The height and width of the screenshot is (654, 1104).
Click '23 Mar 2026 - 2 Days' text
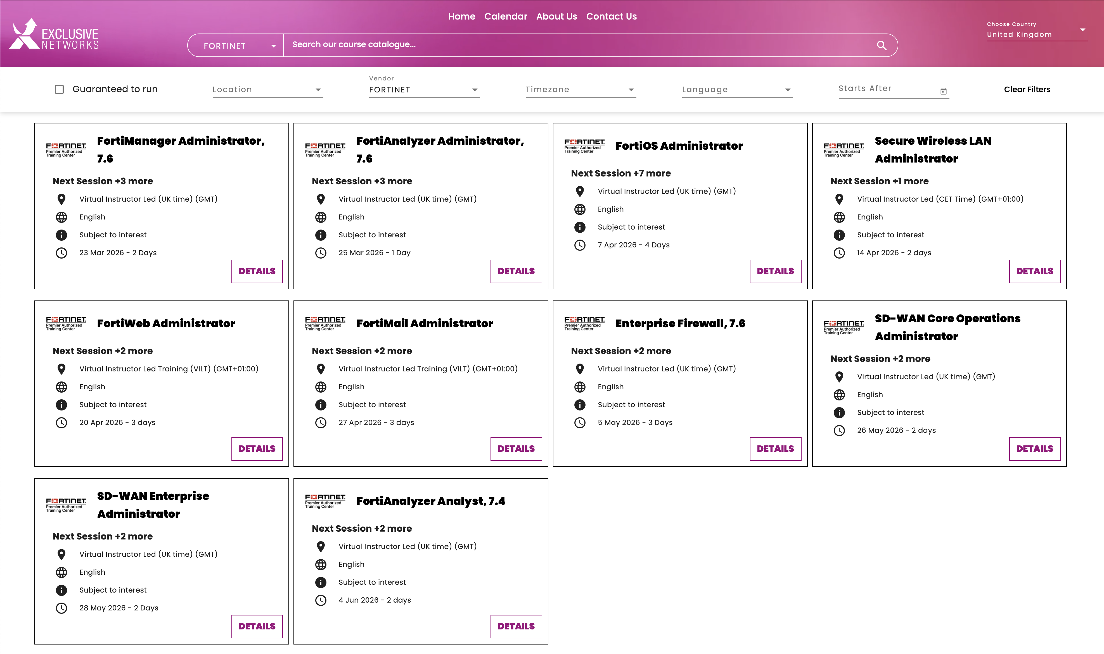click(x=118, y=253)
